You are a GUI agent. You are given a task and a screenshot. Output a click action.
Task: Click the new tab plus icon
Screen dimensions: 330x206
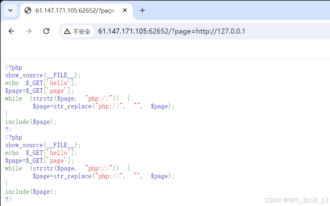pyautogui.click(x=142, y=10)
